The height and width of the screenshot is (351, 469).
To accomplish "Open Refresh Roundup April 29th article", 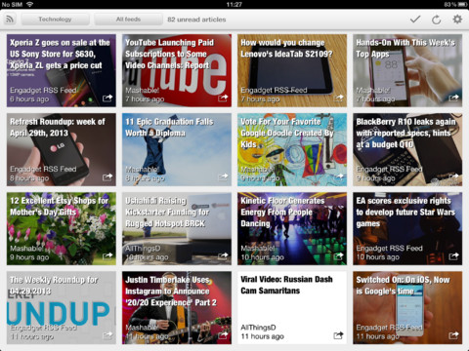I will click(x=62, y=149).
